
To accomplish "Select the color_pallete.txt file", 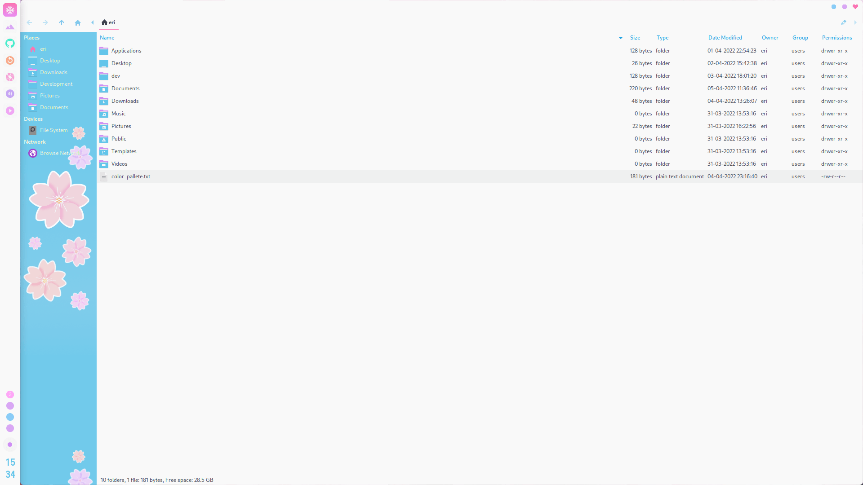I will [131, 176].
